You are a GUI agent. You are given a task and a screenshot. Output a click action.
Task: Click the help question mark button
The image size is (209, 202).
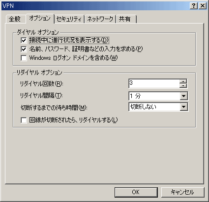pyautogui.click(x=194, y=6)
